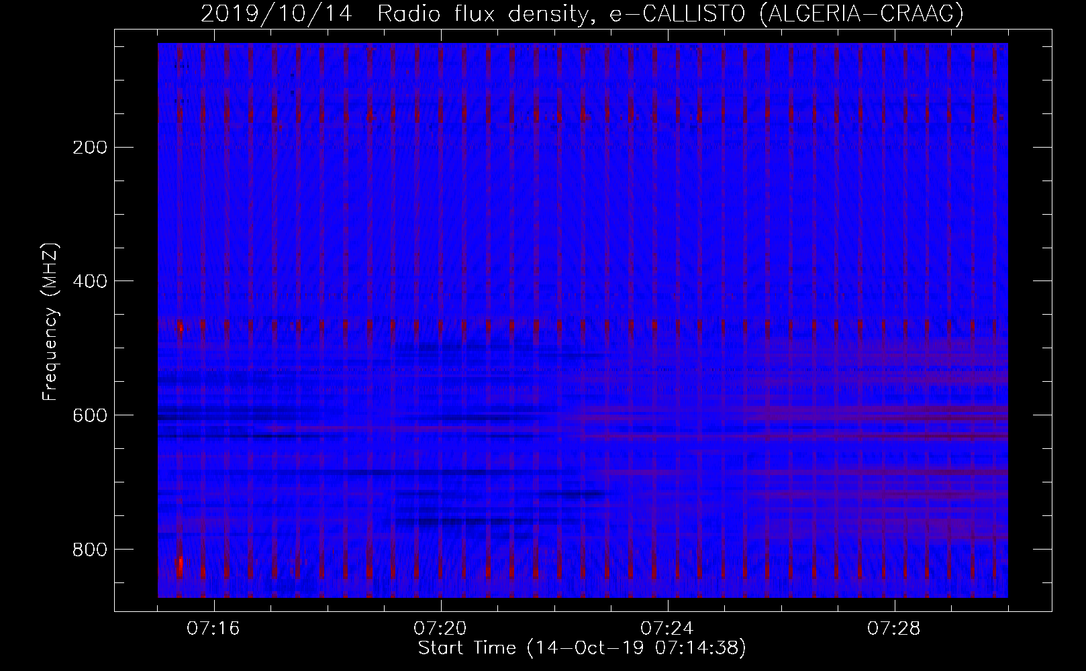This screenshot has height=671, width=1086.
Task: Click the 07:16 time tick label
Action: 214,629
